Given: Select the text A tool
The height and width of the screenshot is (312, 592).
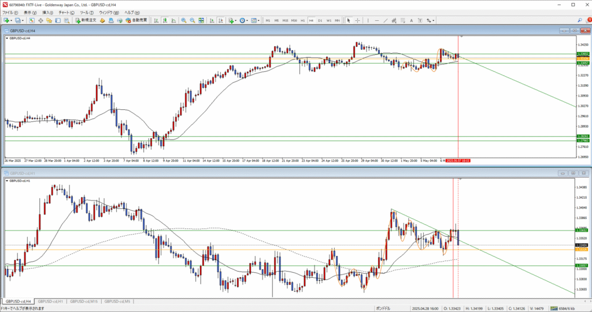Looking at the screenshot, I should click(411, 20).
